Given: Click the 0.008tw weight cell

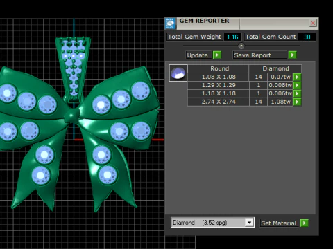Looking at the screenshot, I should 280,85.
